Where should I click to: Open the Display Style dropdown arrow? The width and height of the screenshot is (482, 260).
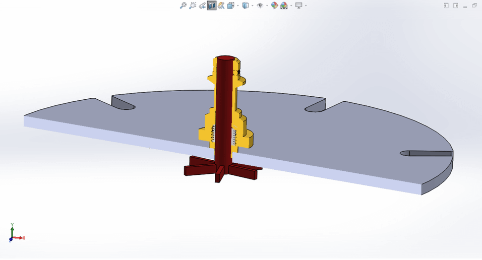click(253, 6)
